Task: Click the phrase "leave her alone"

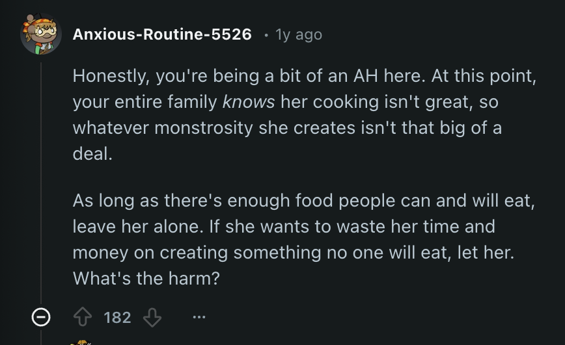Action: (x=128, y=227)
